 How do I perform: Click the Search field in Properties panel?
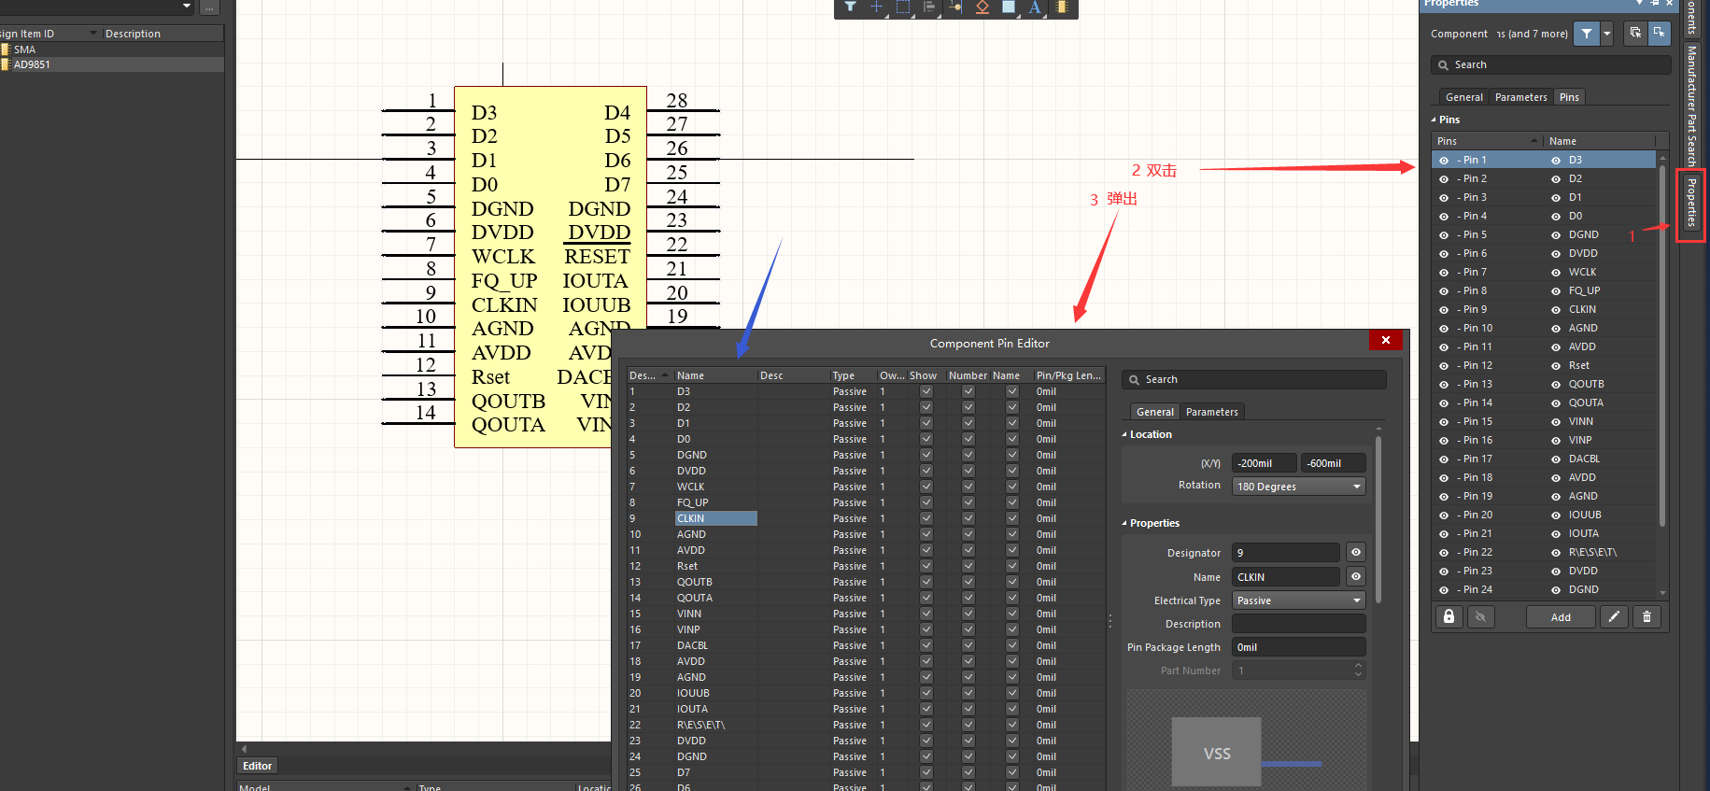coord(1550,64)
